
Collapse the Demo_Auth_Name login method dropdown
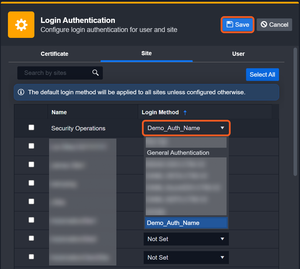pos(186,128)
